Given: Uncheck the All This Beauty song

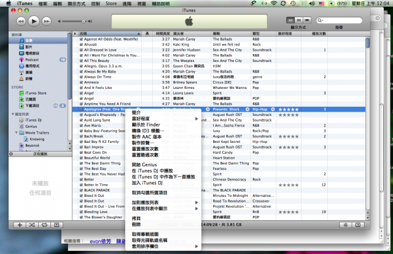Looking at the screenshot, I should [x=81, y=61].
